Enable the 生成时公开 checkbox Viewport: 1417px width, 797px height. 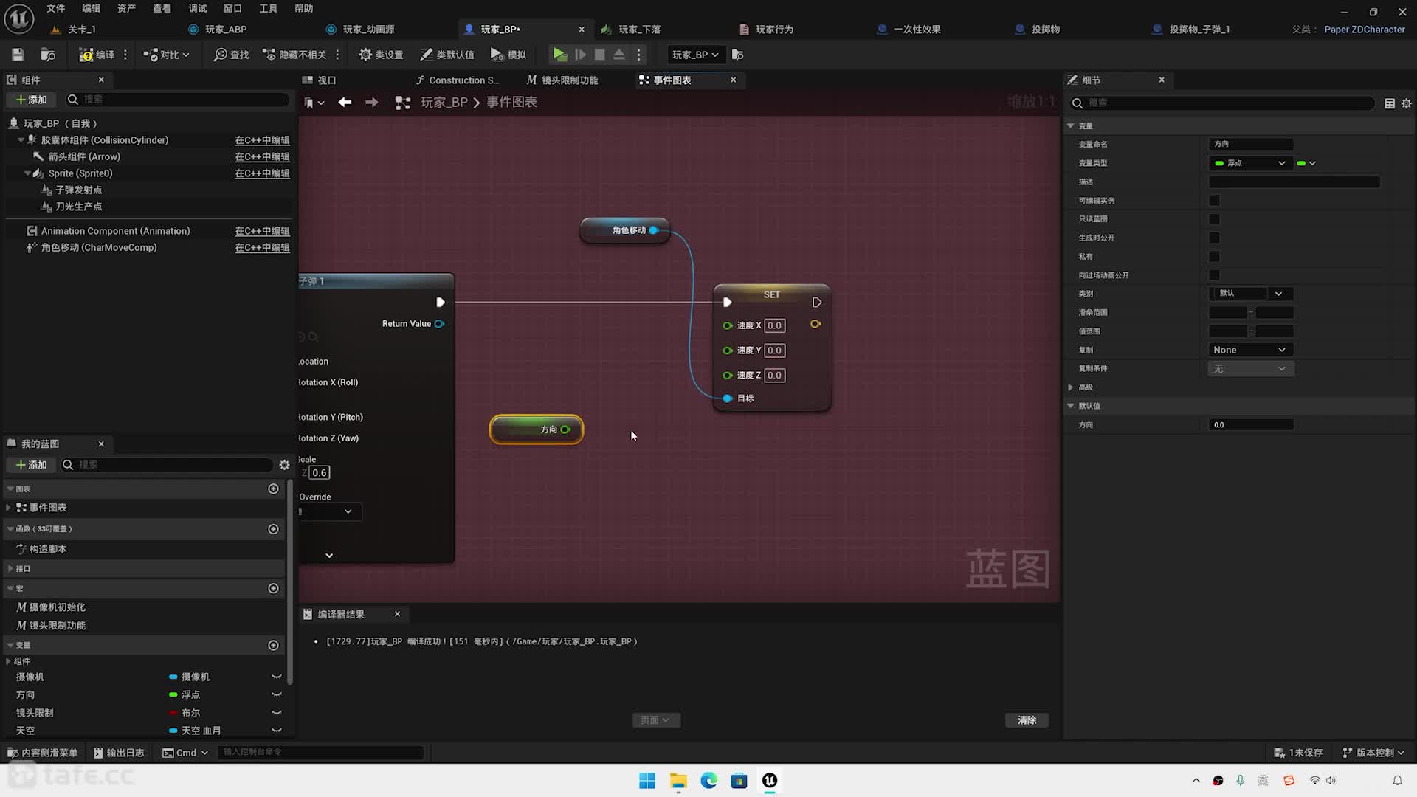(x=1214, y=238)
